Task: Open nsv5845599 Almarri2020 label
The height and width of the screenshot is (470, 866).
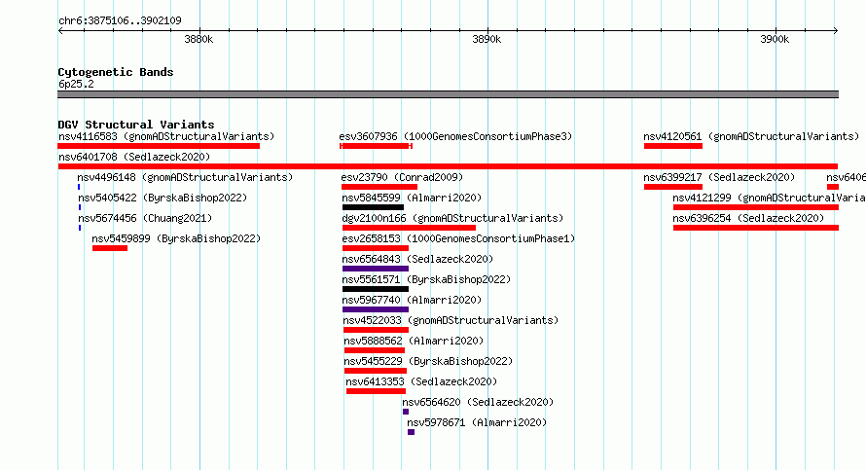Action: click(x=412, y=198)
